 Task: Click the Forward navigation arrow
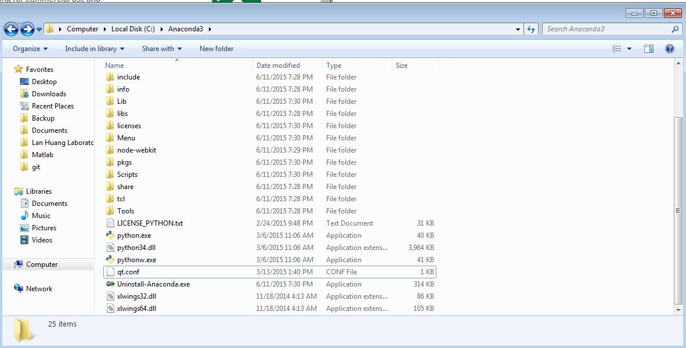coord(27,30)
